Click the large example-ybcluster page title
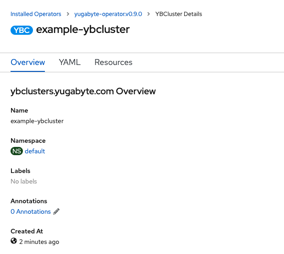Image resolution: width=284 pixels, height=254 pixels. (x=83, y=30)
